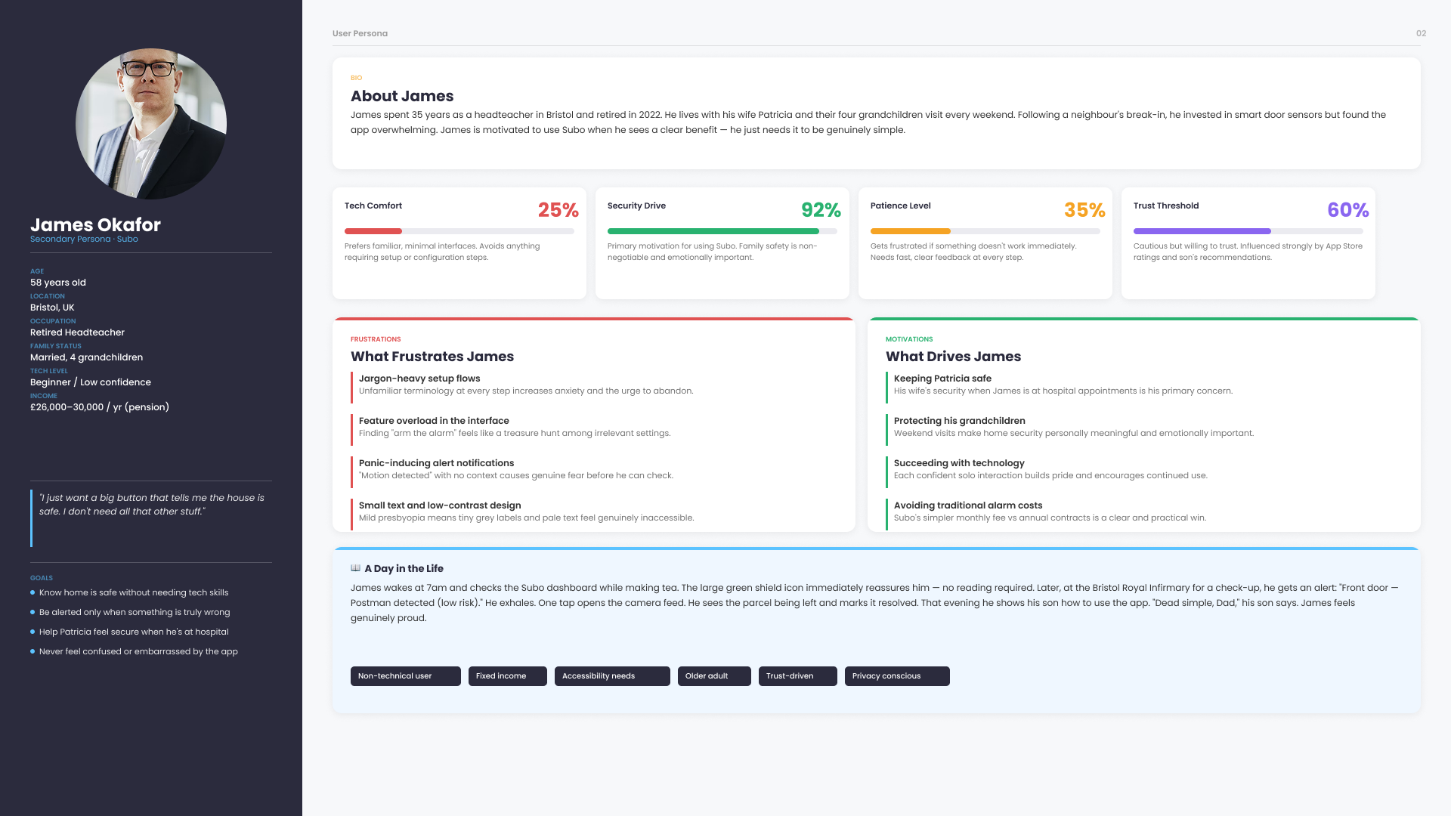
Task: Select the Fixed income tag
Action: [507, 676]
